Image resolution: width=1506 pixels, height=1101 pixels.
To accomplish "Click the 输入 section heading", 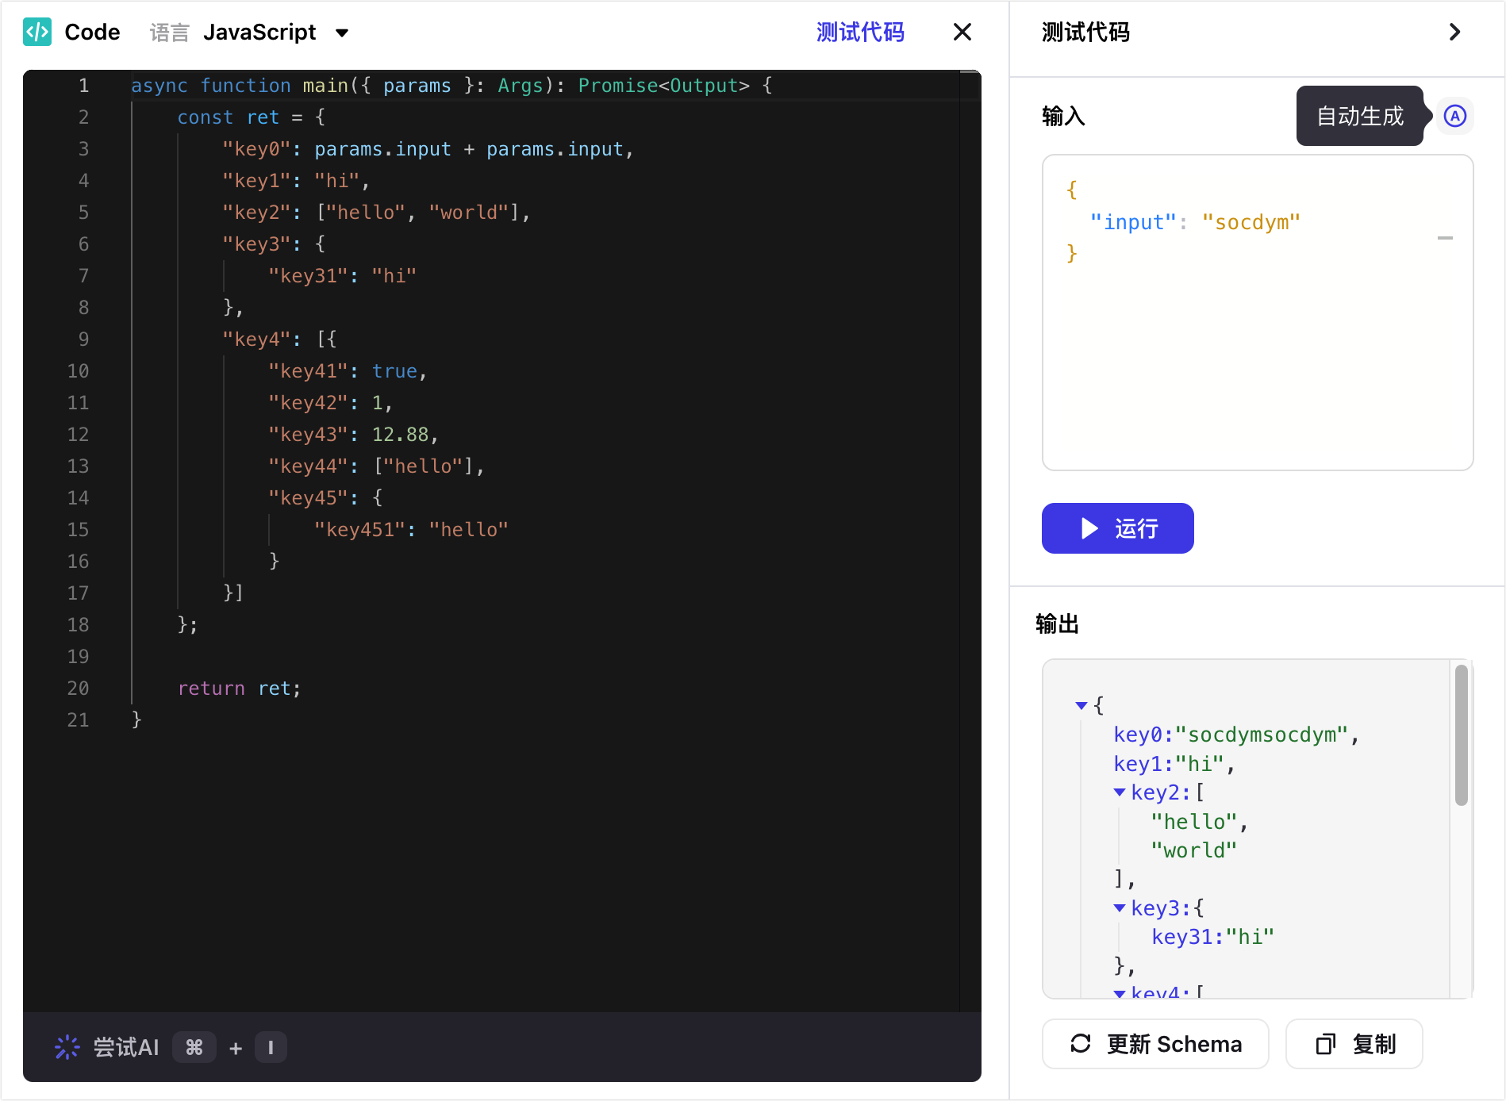I will pos(1063,117).
